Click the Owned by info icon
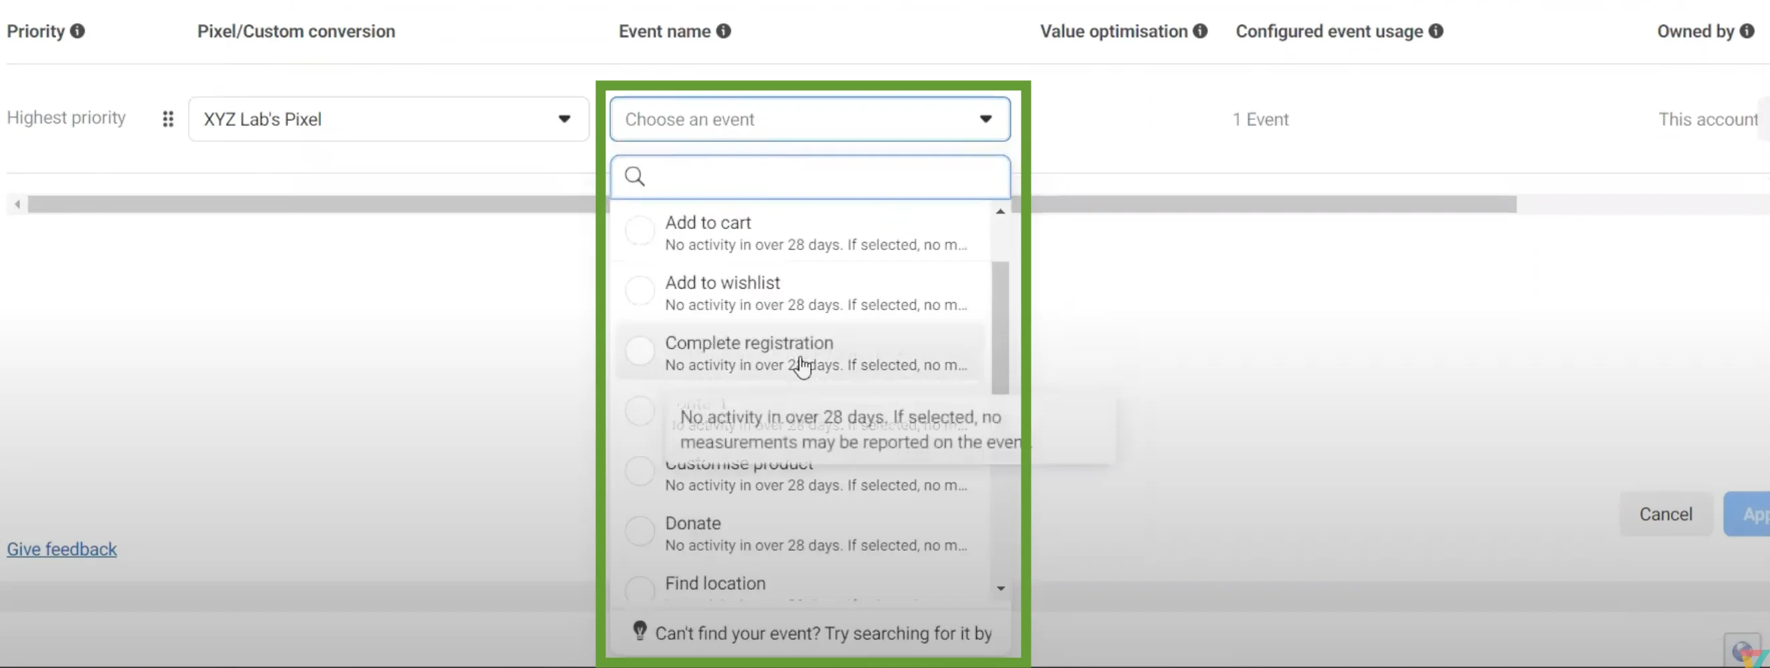1770x668 pixels. click(1747, 31)
